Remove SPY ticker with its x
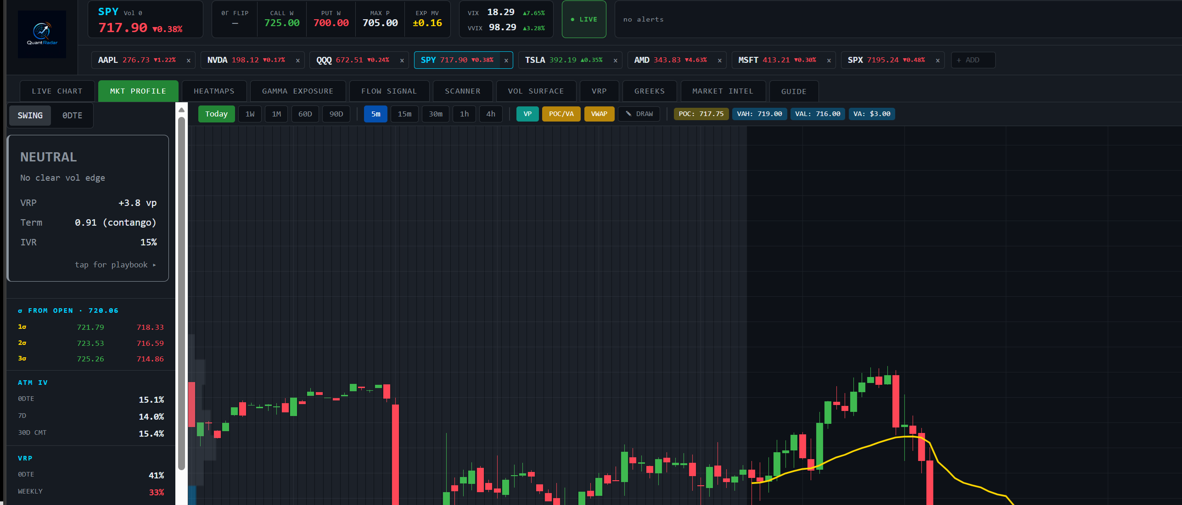The height and width of the screenshot is (505, 1182). [506, 61]
